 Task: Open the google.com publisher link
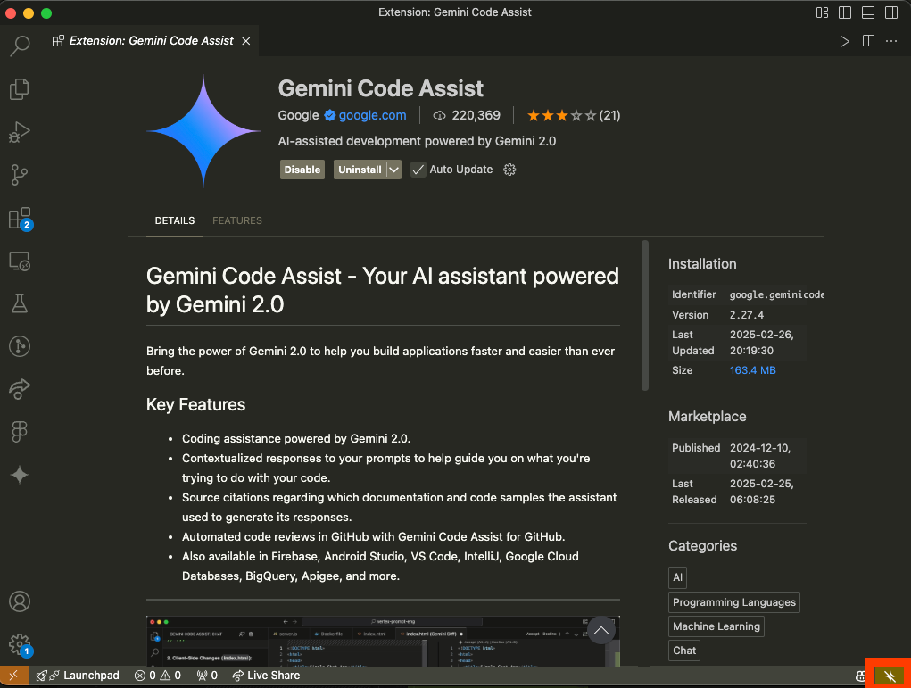pyautogui.click(x=372, y=115)
